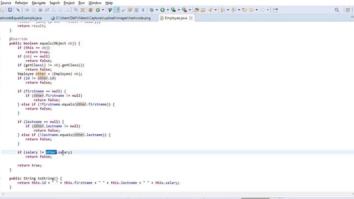
Task: Open the Project menu
Action: click(x=69, y=3)
